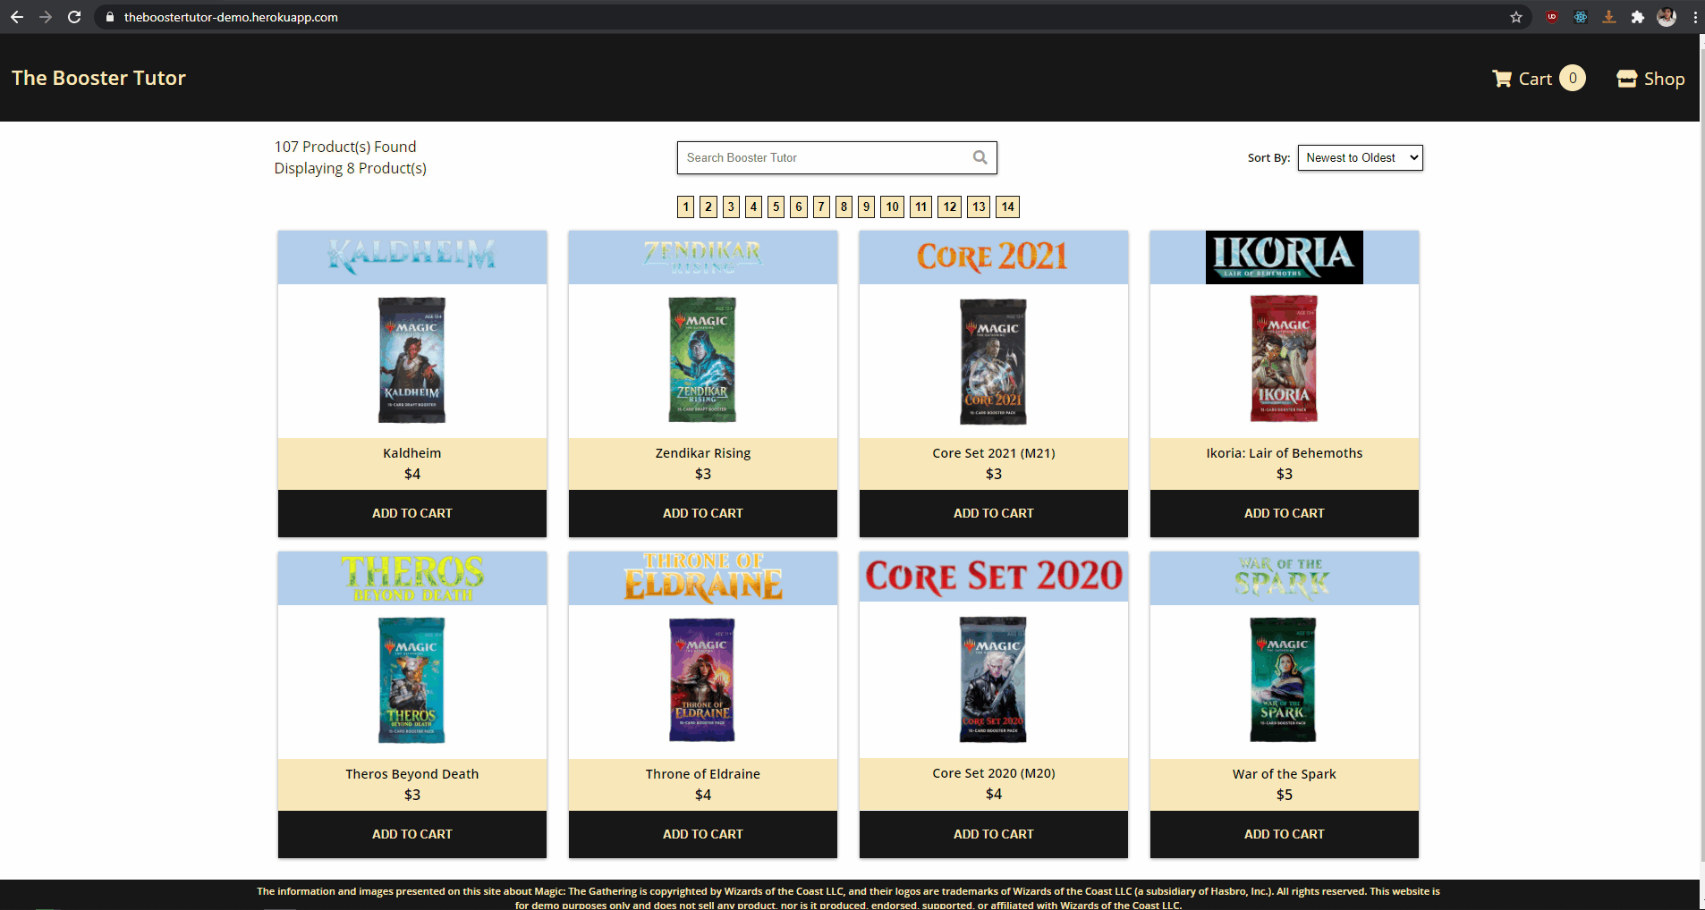
Task: Click the Ikoria booster pack image
Action: pos(1285,358)
